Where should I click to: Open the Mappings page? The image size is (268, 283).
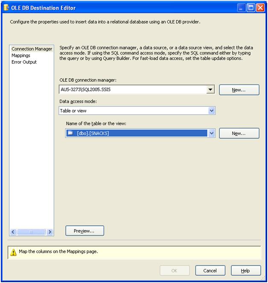(x=21, y=55)
